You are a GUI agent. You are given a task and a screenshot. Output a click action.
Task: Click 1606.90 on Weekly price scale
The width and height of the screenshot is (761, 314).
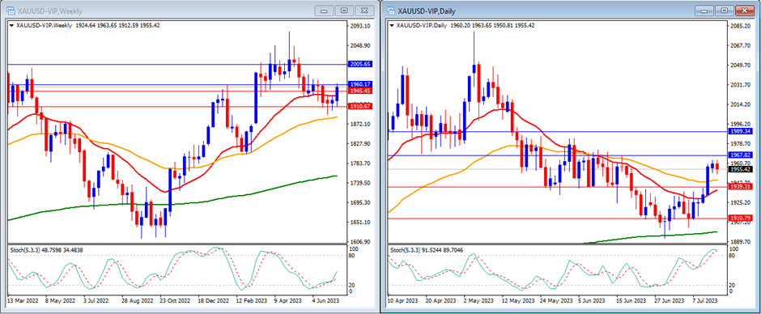pyautogui.click(x=360, y=242)
